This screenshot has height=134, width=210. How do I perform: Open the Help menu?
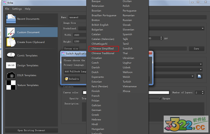(27, 9)
